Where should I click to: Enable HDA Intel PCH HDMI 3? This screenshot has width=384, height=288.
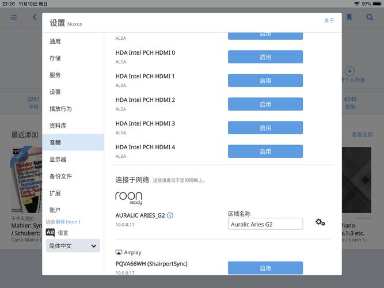[265, 128]
